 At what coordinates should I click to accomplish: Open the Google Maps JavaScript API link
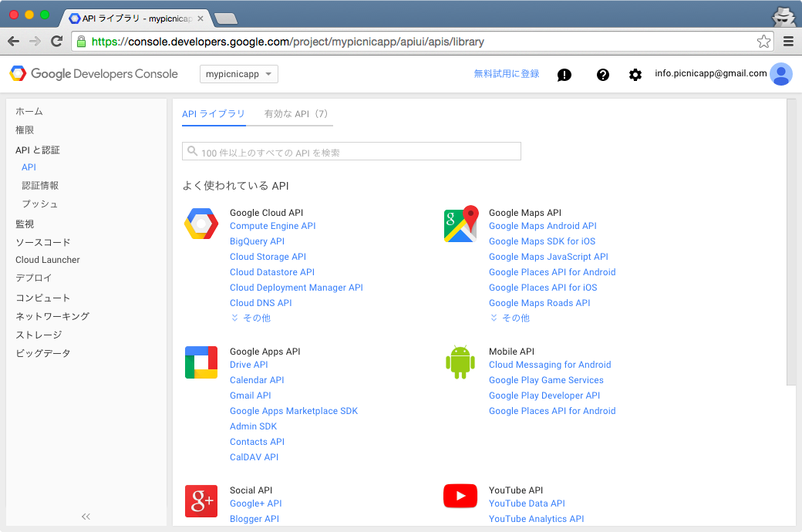549,257
